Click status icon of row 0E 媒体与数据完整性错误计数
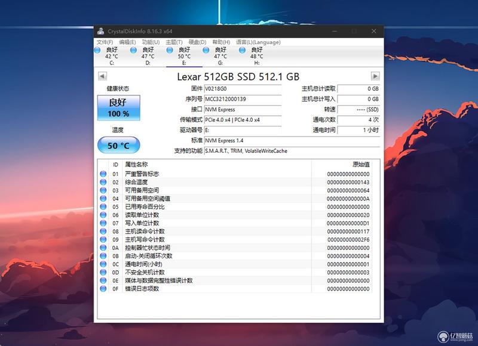478x346 pixels. pyautogui.click(x=103, y=280)
